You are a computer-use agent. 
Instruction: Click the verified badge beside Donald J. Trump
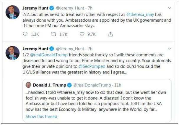click(69, 85)
